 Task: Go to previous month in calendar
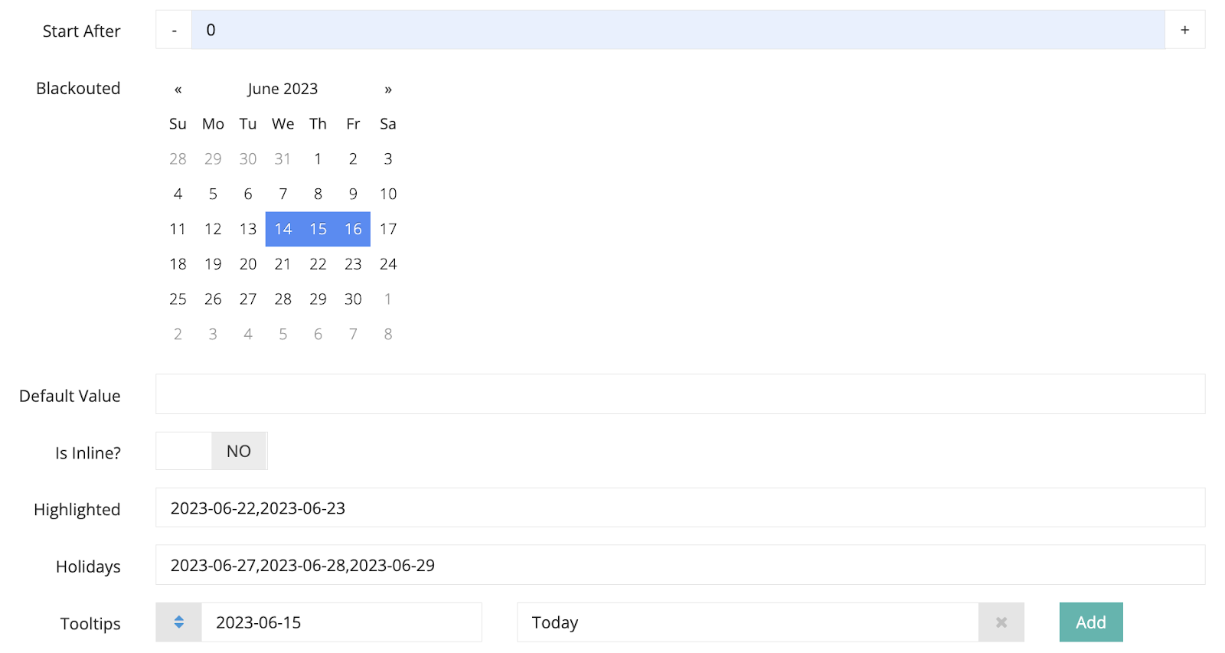point(178,89)
